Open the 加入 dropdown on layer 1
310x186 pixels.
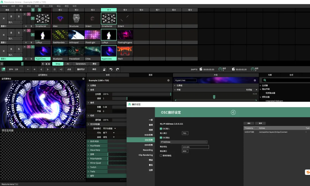pos(15,55)
